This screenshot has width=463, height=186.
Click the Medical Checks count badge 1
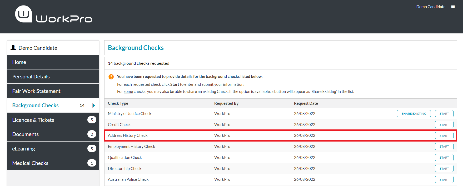point(92,163)
